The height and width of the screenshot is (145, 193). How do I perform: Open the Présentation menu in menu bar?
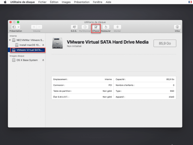pos(82,2)
